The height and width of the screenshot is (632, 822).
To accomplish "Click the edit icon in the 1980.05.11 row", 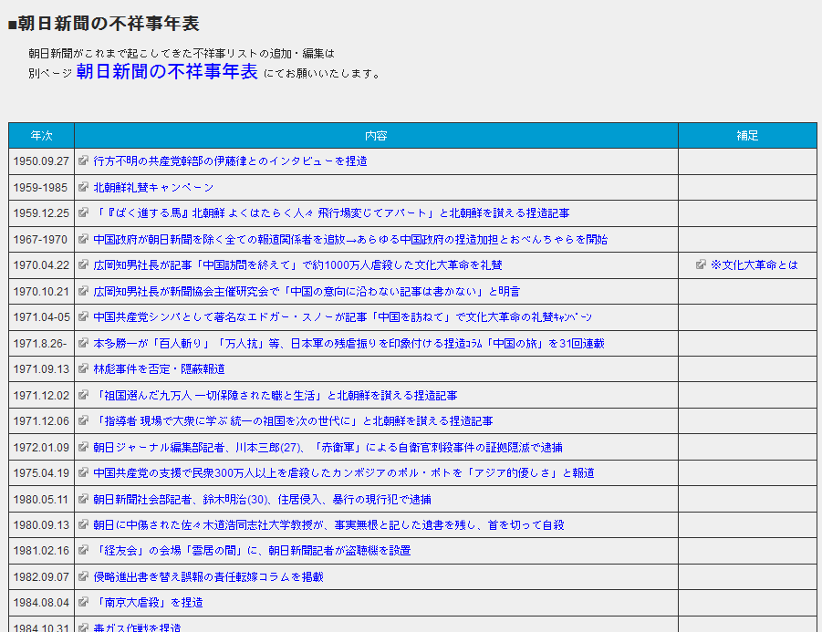I will click(x=83, y=498).
